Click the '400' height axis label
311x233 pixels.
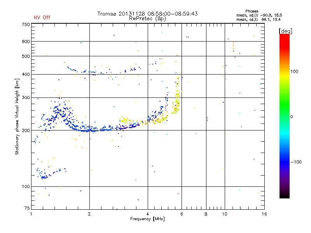click(26, 74)
